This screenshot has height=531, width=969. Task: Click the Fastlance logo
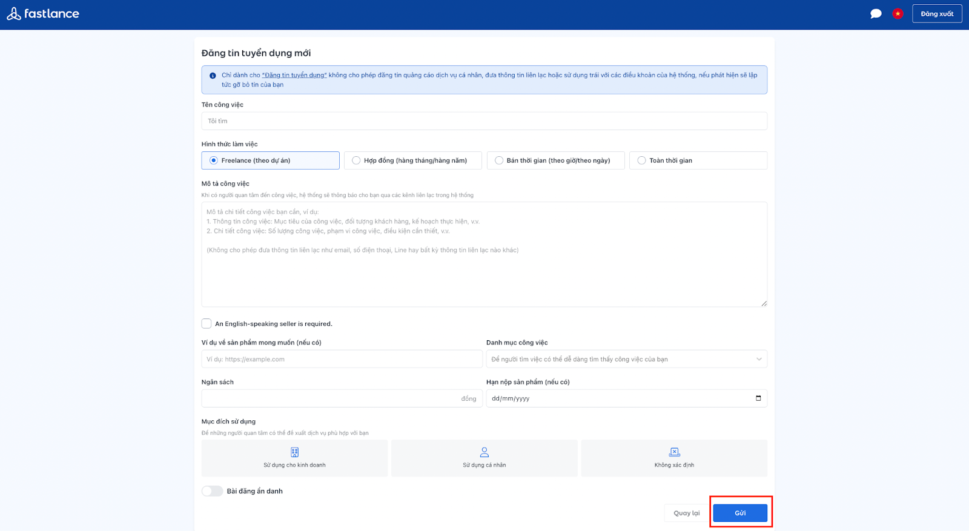coord(43,14)
